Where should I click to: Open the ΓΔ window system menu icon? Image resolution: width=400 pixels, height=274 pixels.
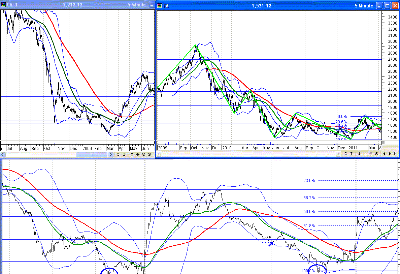coord(160,6)
